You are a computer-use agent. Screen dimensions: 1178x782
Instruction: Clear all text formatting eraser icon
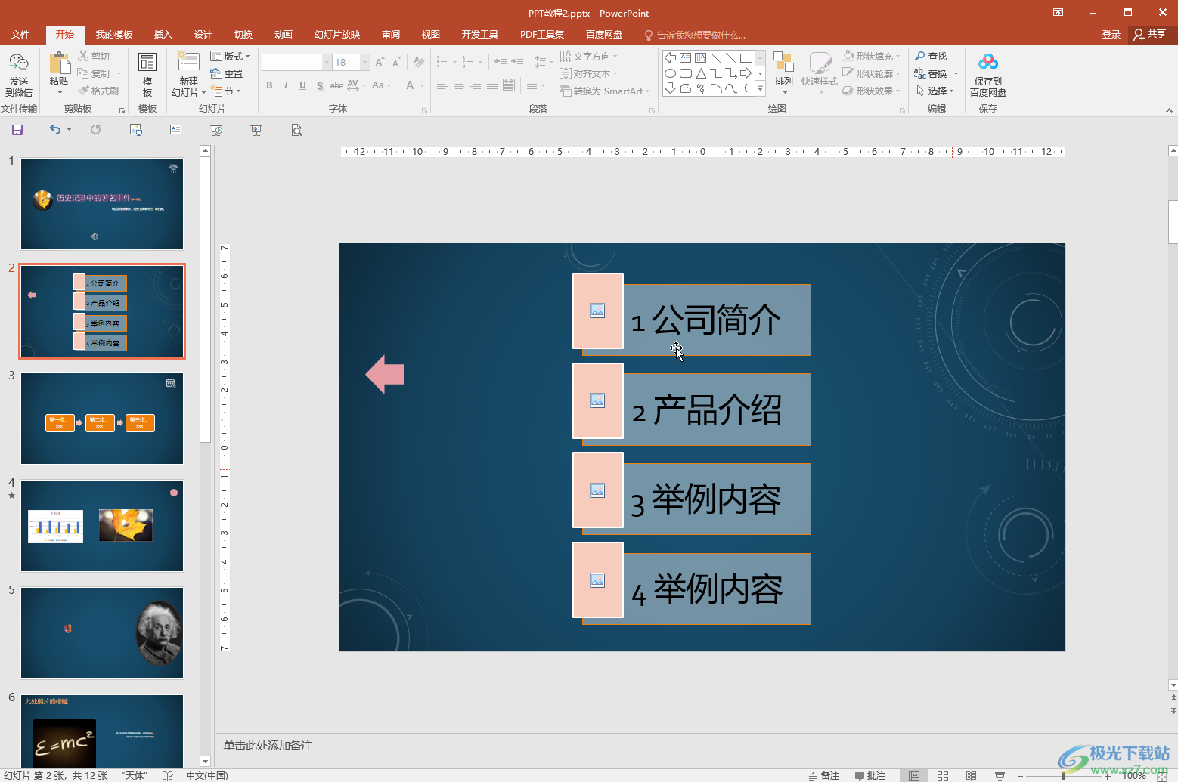point(420,62)
